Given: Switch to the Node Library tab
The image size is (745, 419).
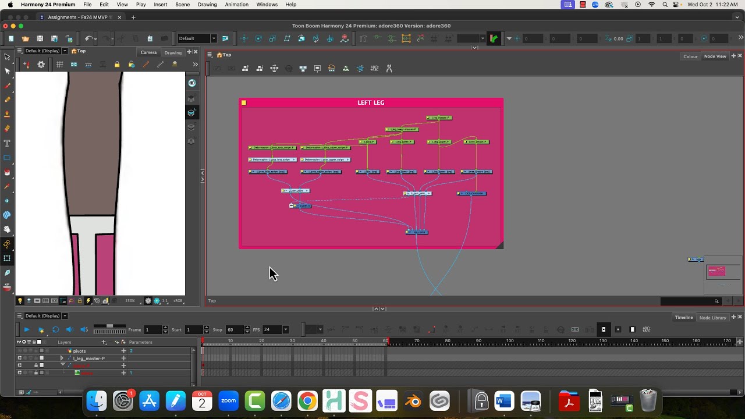Looking at the screenshot, I should 713,318.
